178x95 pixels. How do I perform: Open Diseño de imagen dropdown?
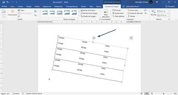click(89, 16)
